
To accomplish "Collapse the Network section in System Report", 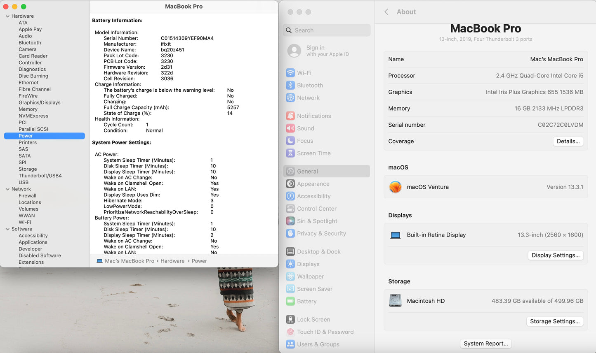I will (7, 189).
